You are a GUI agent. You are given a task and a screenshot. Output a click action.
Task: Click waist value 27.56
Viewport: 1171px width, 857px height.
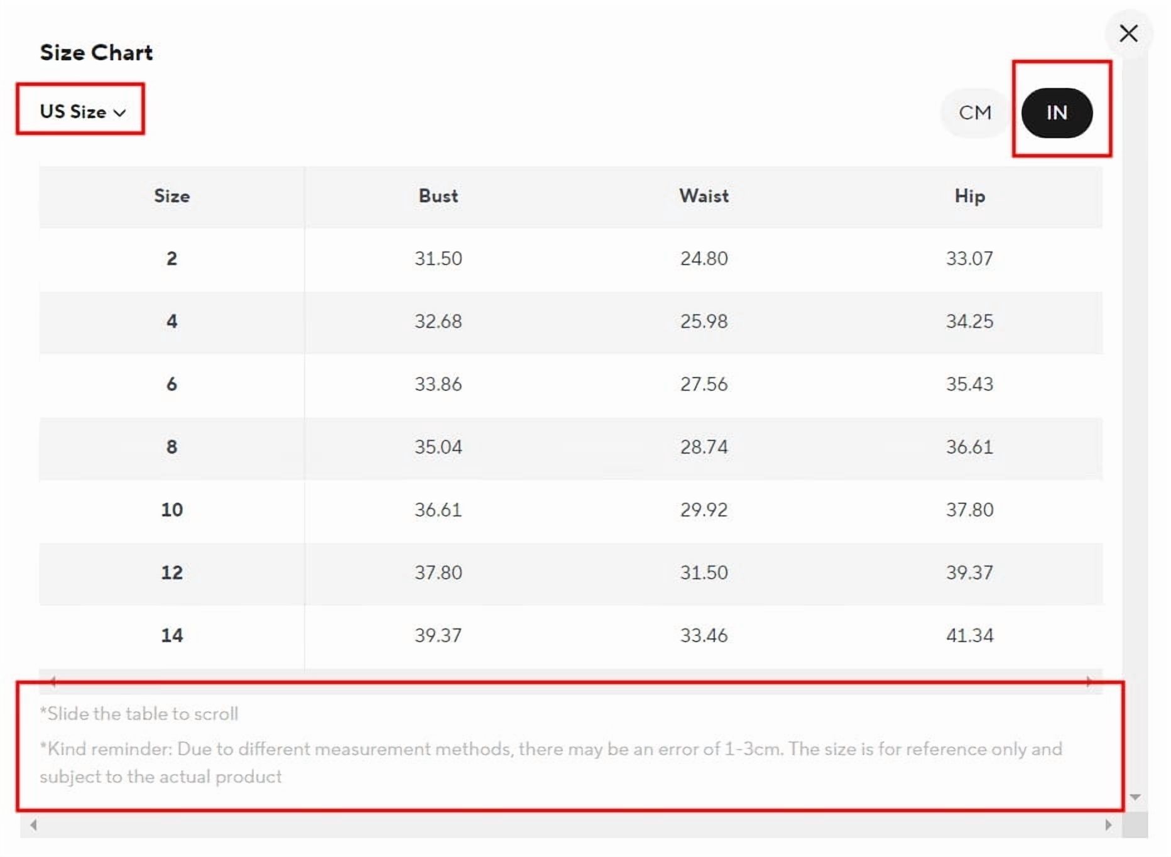(x=704, y=384)
